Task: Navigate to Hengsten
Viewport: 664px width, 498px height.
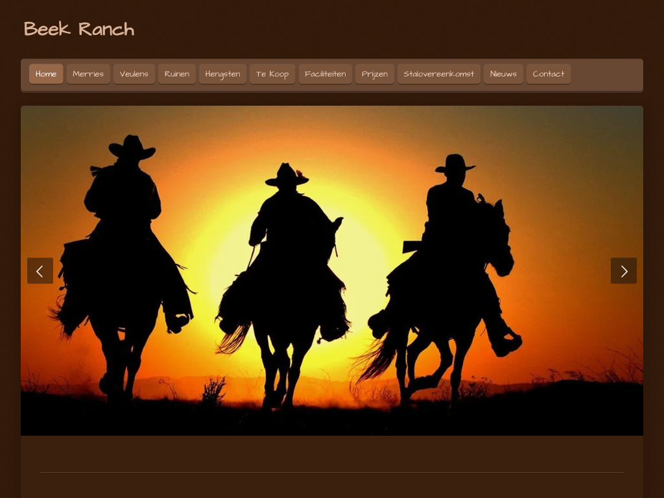Action: pyautogui.click(x=223, y=74)
